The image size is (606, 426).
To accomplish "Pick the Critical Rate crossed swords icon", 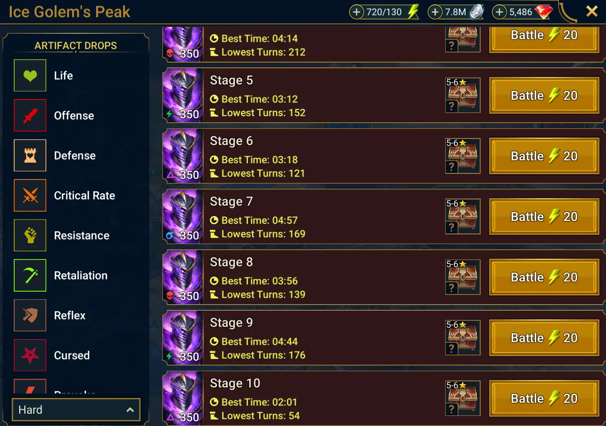I will (x=30, y=195).
